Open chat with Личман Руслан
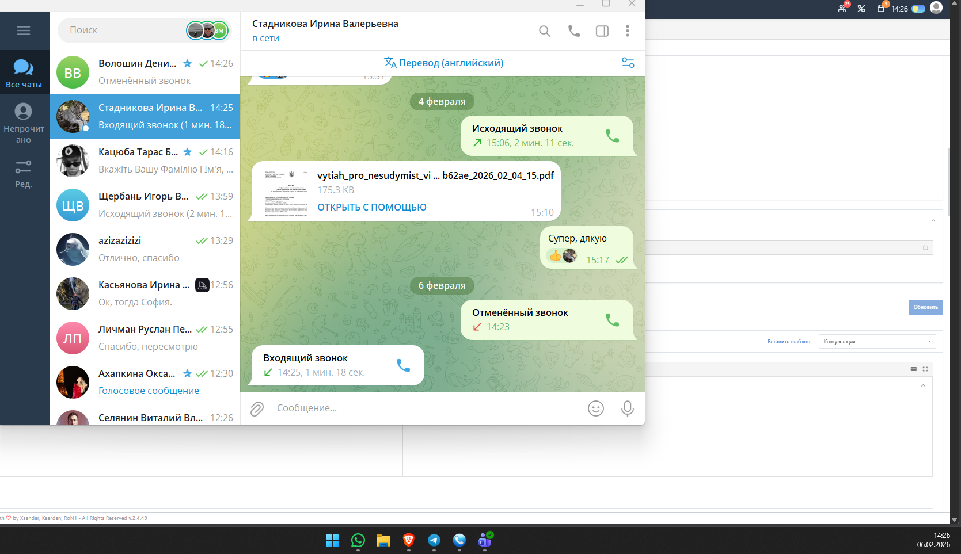961x554 pixels. pos(145,338)
